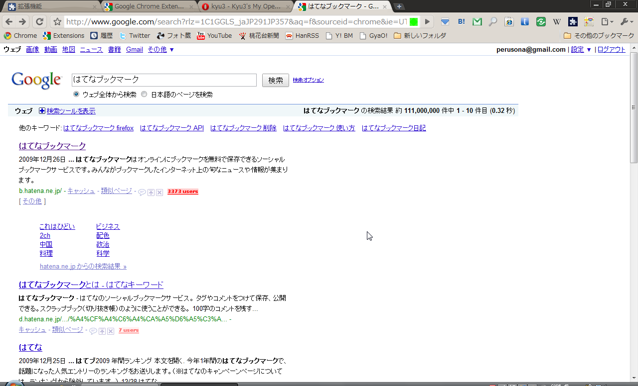Click the magnifying glass extension icon

(x=493, y=22)
